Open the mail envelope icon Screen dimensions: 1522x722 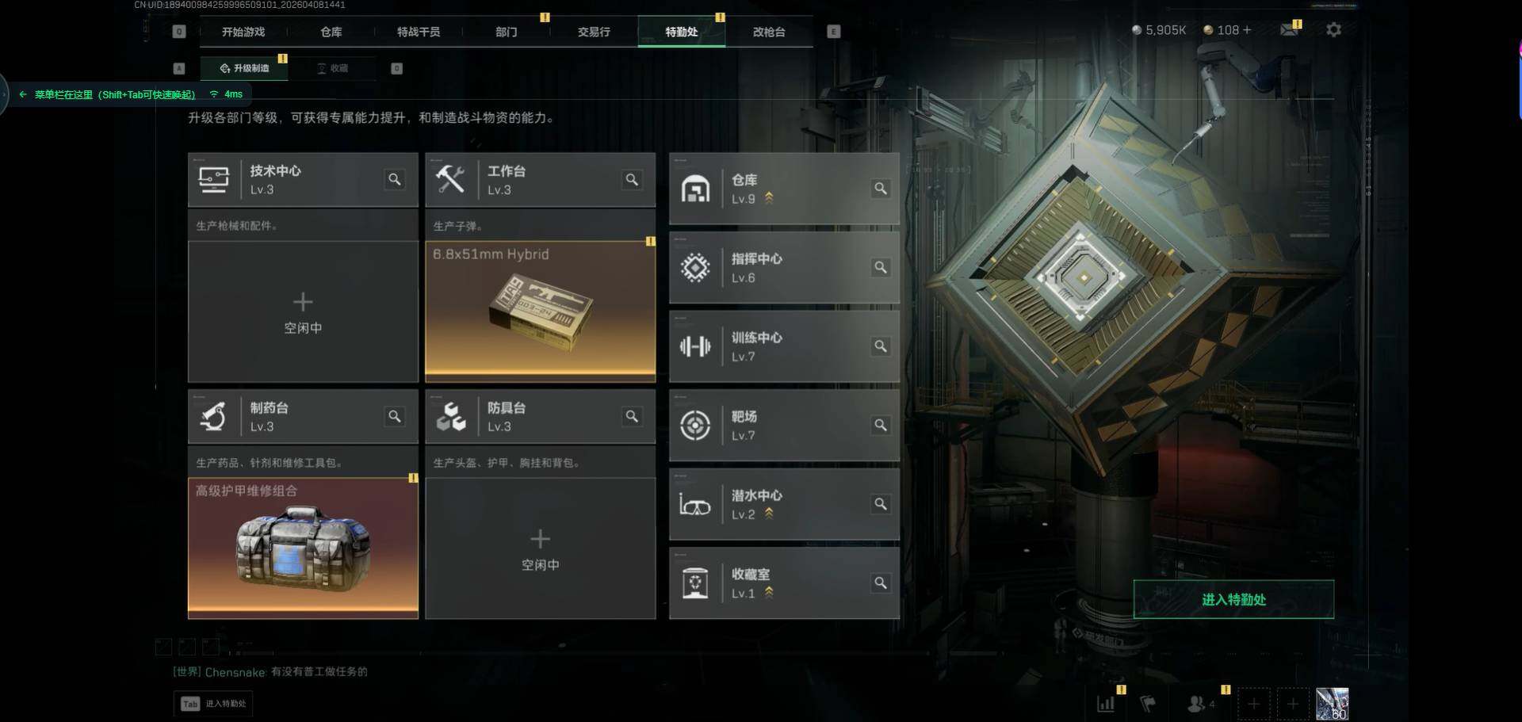coord(1289,29)
